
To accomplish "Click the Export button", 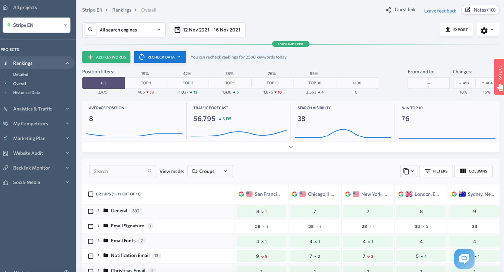I will pos(456,30).
